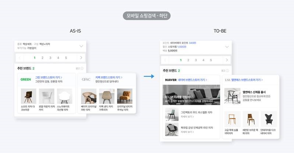Open 지팩 브랜드스토어 가기 link

pos(109,77)
